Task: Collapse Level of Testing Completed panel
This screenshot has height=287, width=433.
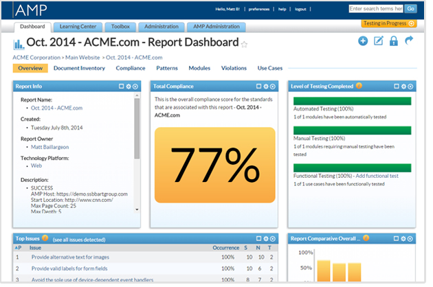Action: click(410, 87)
